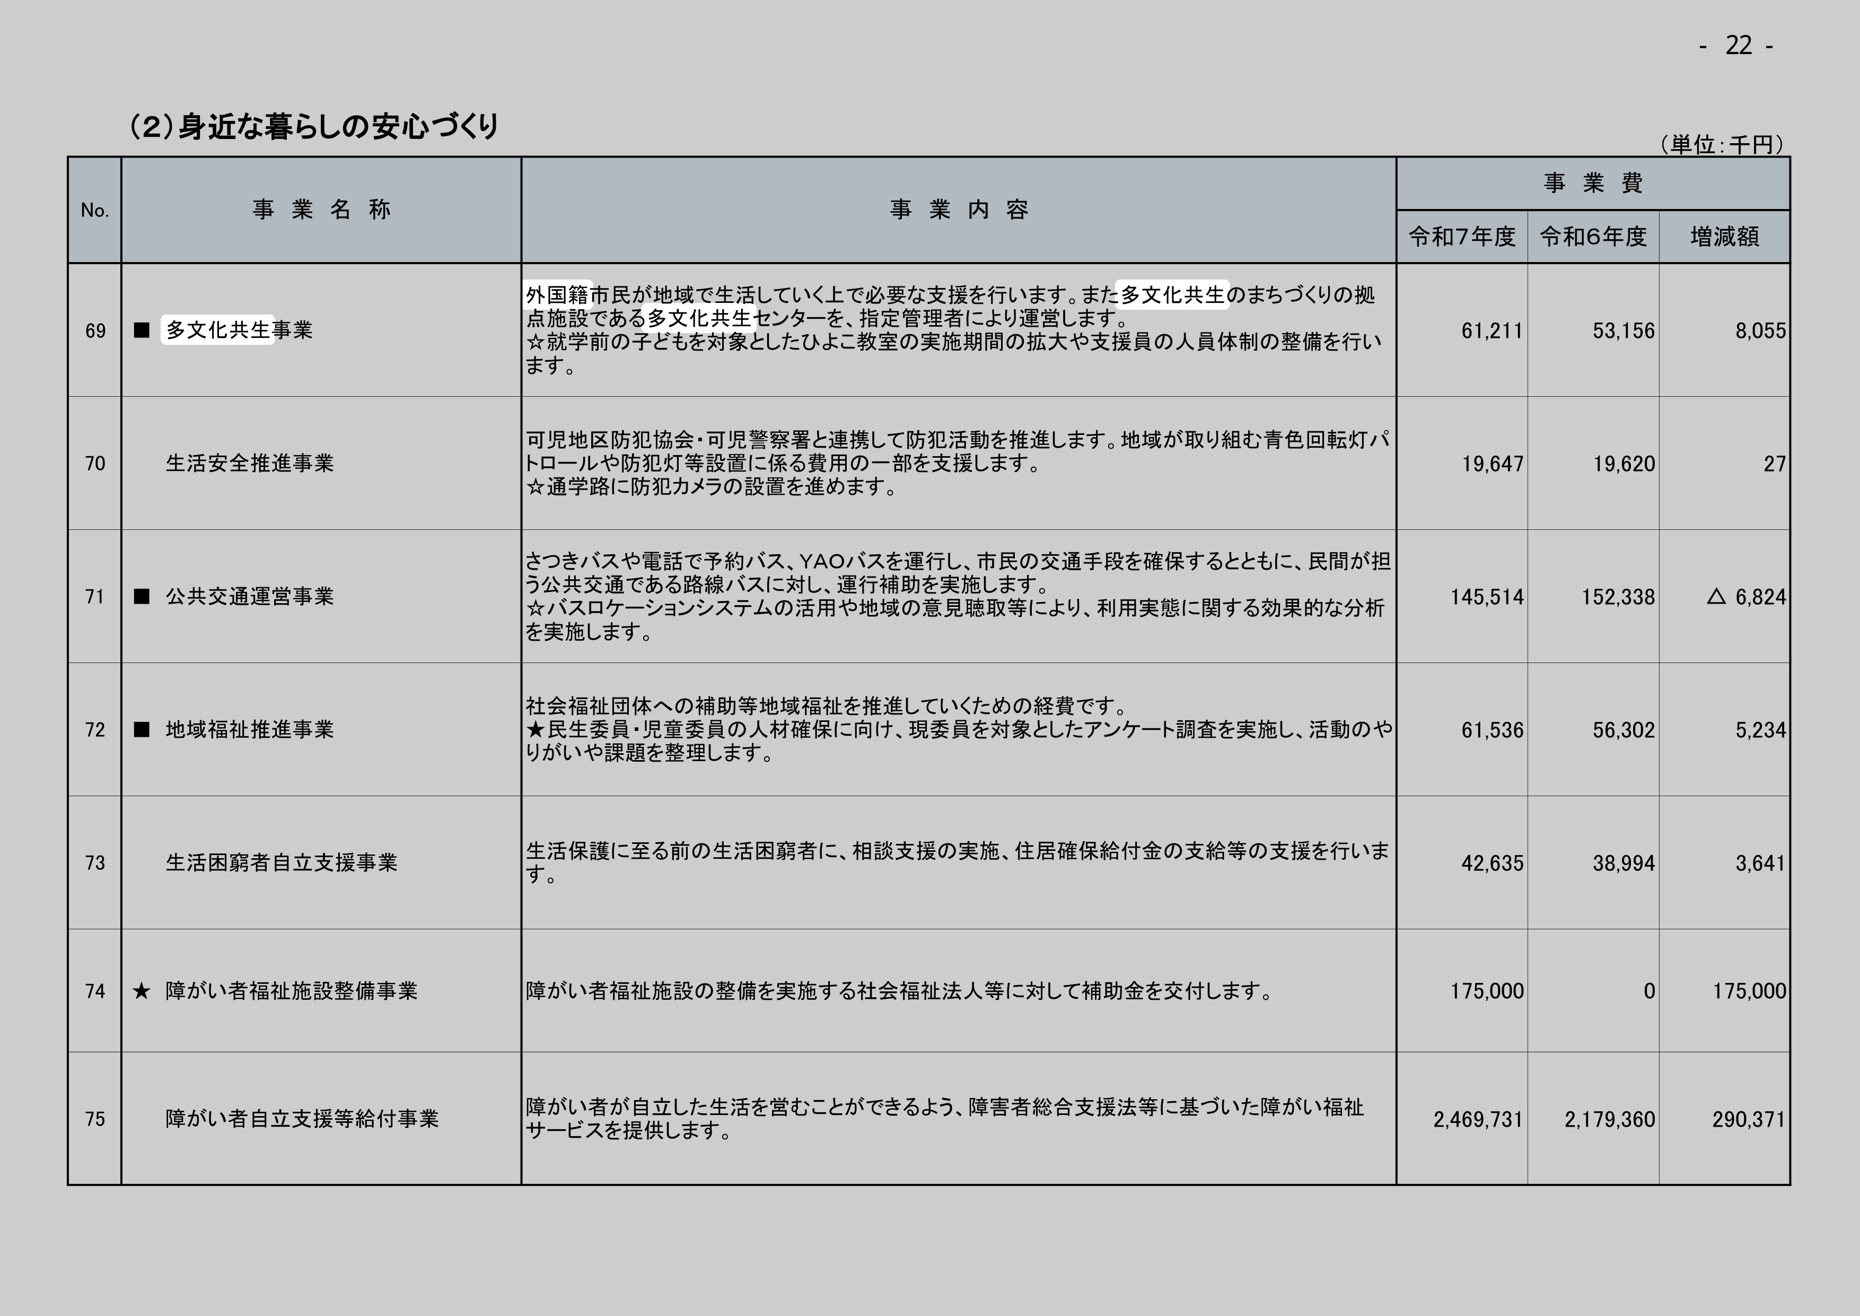Screen dimensions: 1860x1316
Task: Click the 令和6年度 column header
Action: coord(1593,237)
